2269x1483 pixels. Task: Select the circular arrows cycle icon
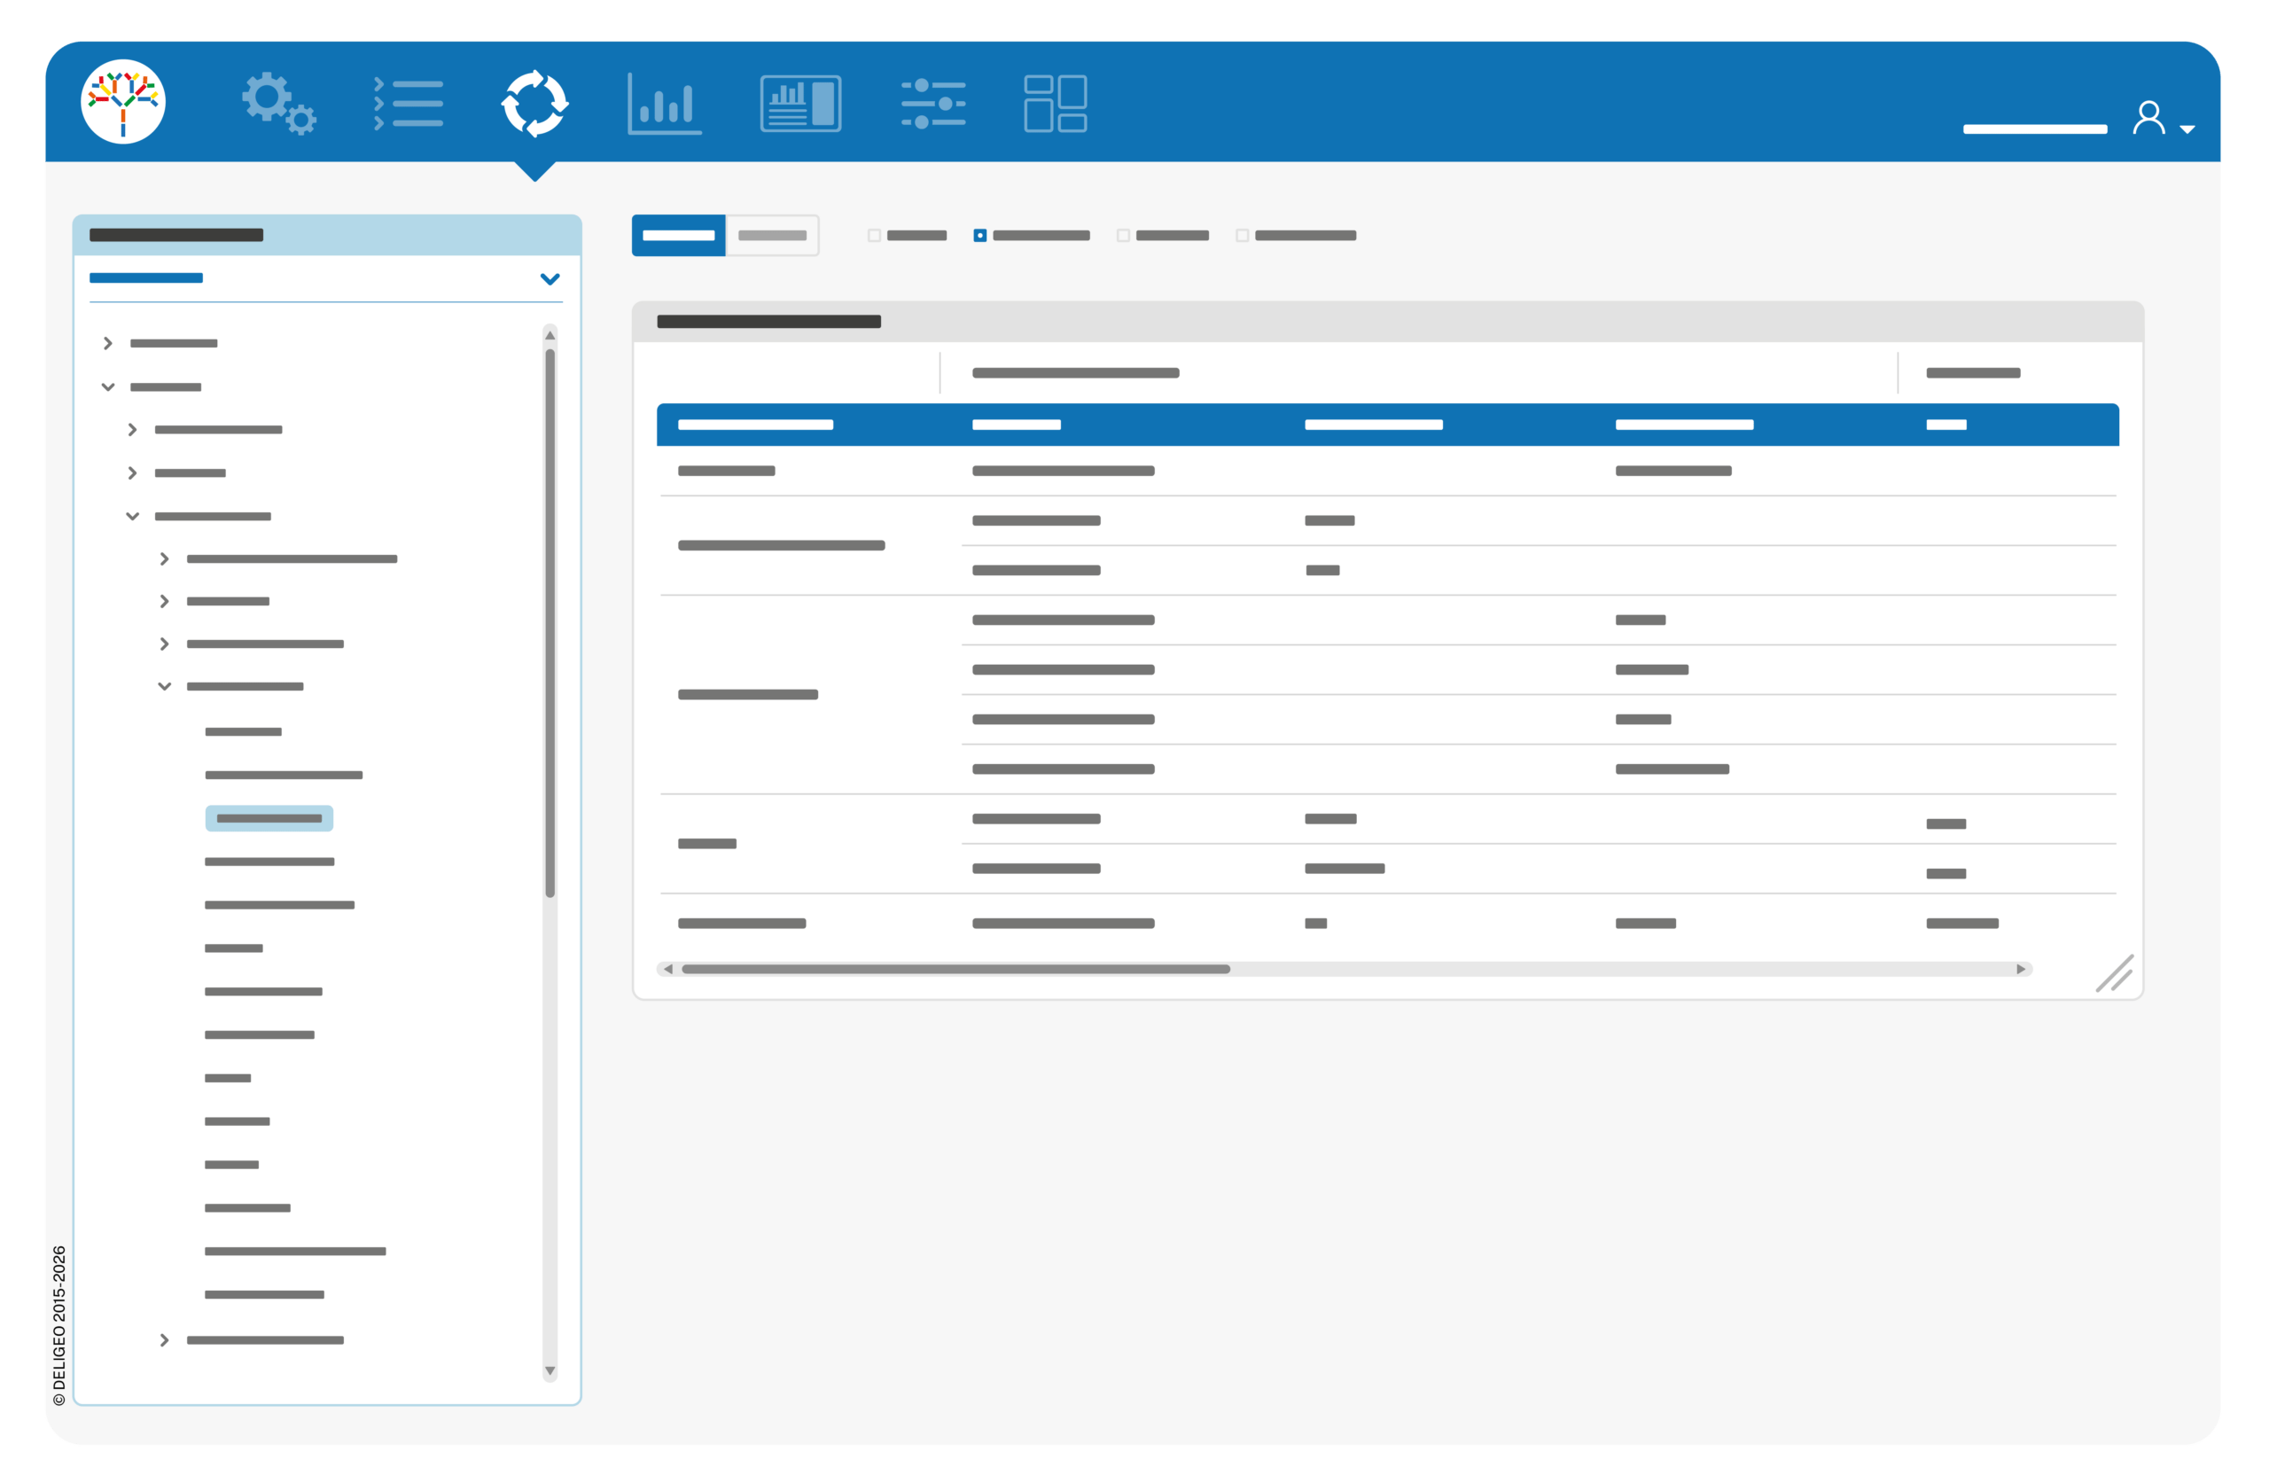point(534,103)
